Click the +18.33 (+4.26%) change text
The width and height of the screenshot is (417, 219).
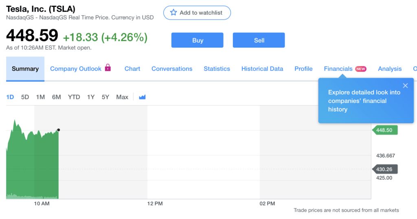pos(105,37)
